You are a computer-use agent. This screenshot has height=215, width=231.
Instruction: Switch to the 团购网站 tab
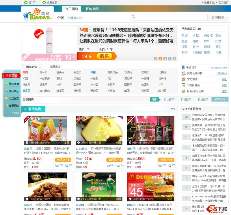coord(92,9)
